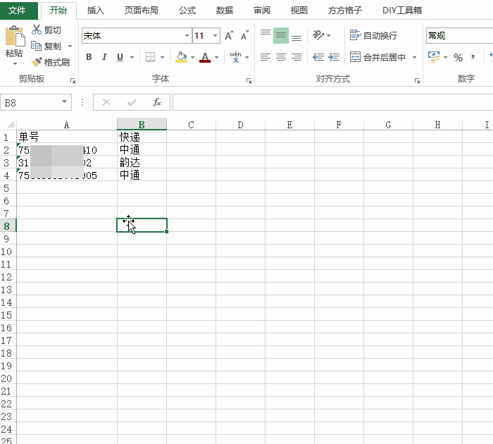
Task: Center cell text horizontally
Action: click(281, 57)
